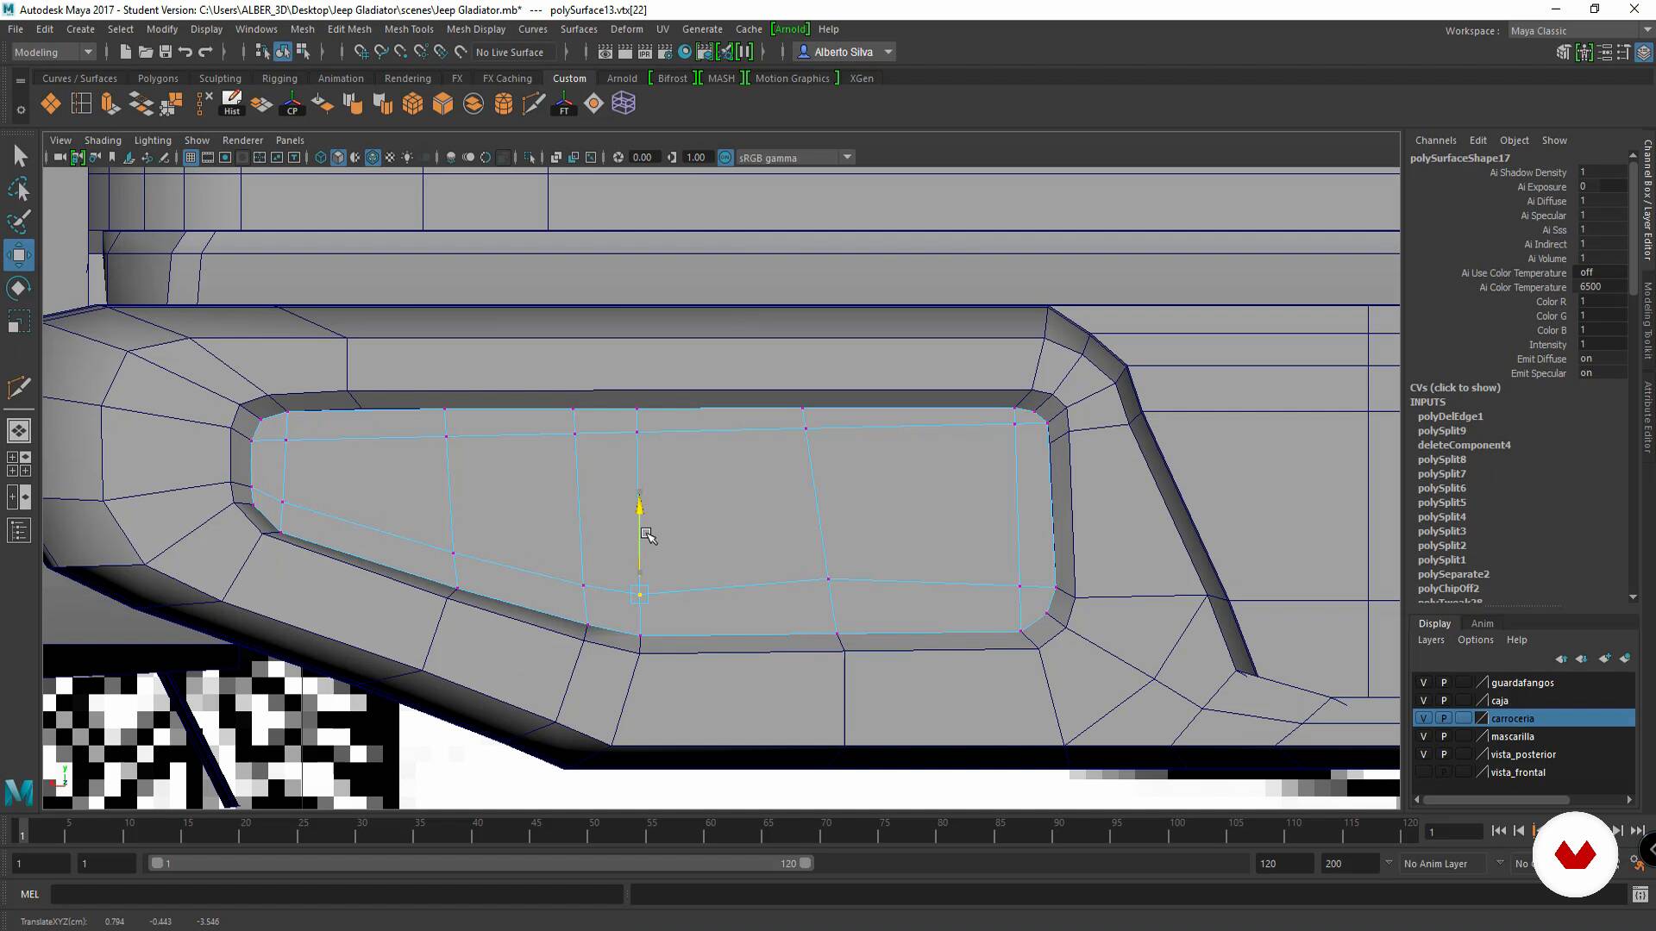The image size is (1656, 931).
Task: Toggle Select by component type icon
Action: (x=303, y=52)
